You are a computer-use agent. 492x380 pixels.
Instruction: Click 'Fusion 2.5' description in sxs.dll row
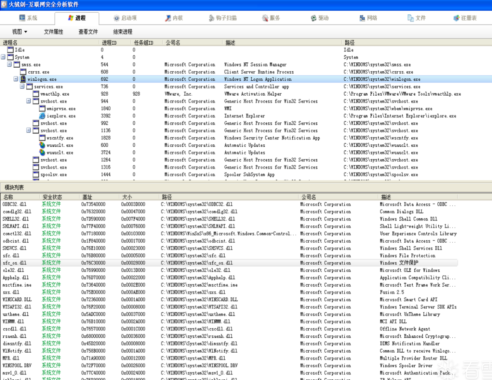(392, 292)
